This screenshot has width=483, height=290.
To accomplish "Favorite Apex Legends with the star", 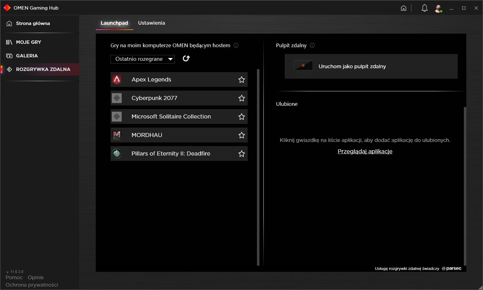I will pyautogui.click(x=241, y=80).
